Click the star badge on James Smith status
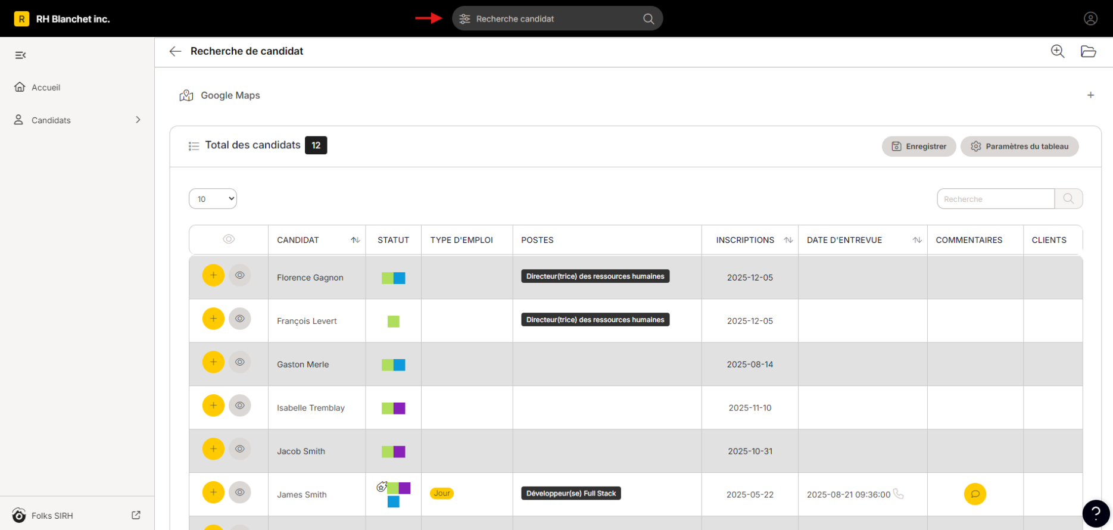This screenshot has width=1113, height=530. point(382,487)
